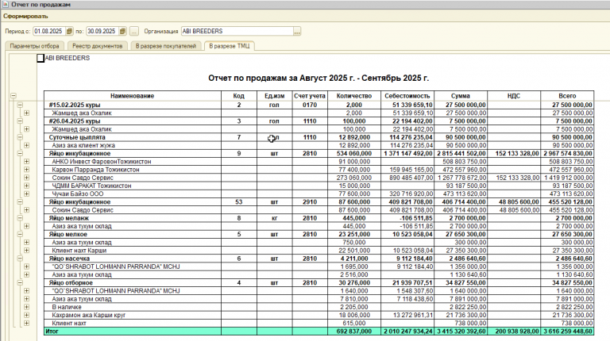The height and width of the screenshot is (341, 610).
Task: Edit the Организация field ABI BREEDERS
Action: [x=237, y=31]
